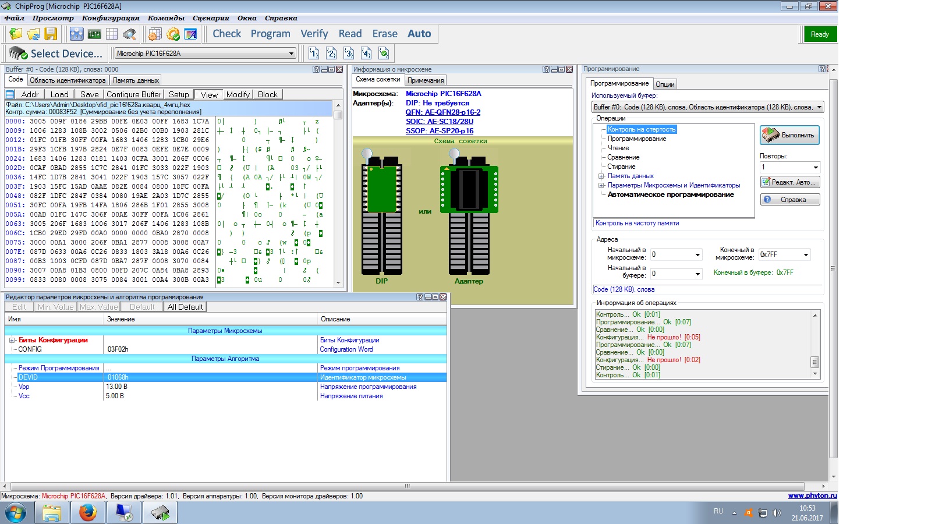Open Firefox from the taskbar
The width and height of the screenshot is (928, 524).
click(87, 512)
